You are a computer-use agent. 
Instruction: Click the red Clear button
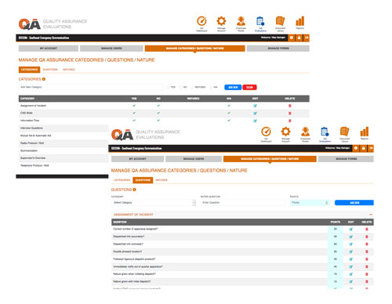[x=249, y=87]
